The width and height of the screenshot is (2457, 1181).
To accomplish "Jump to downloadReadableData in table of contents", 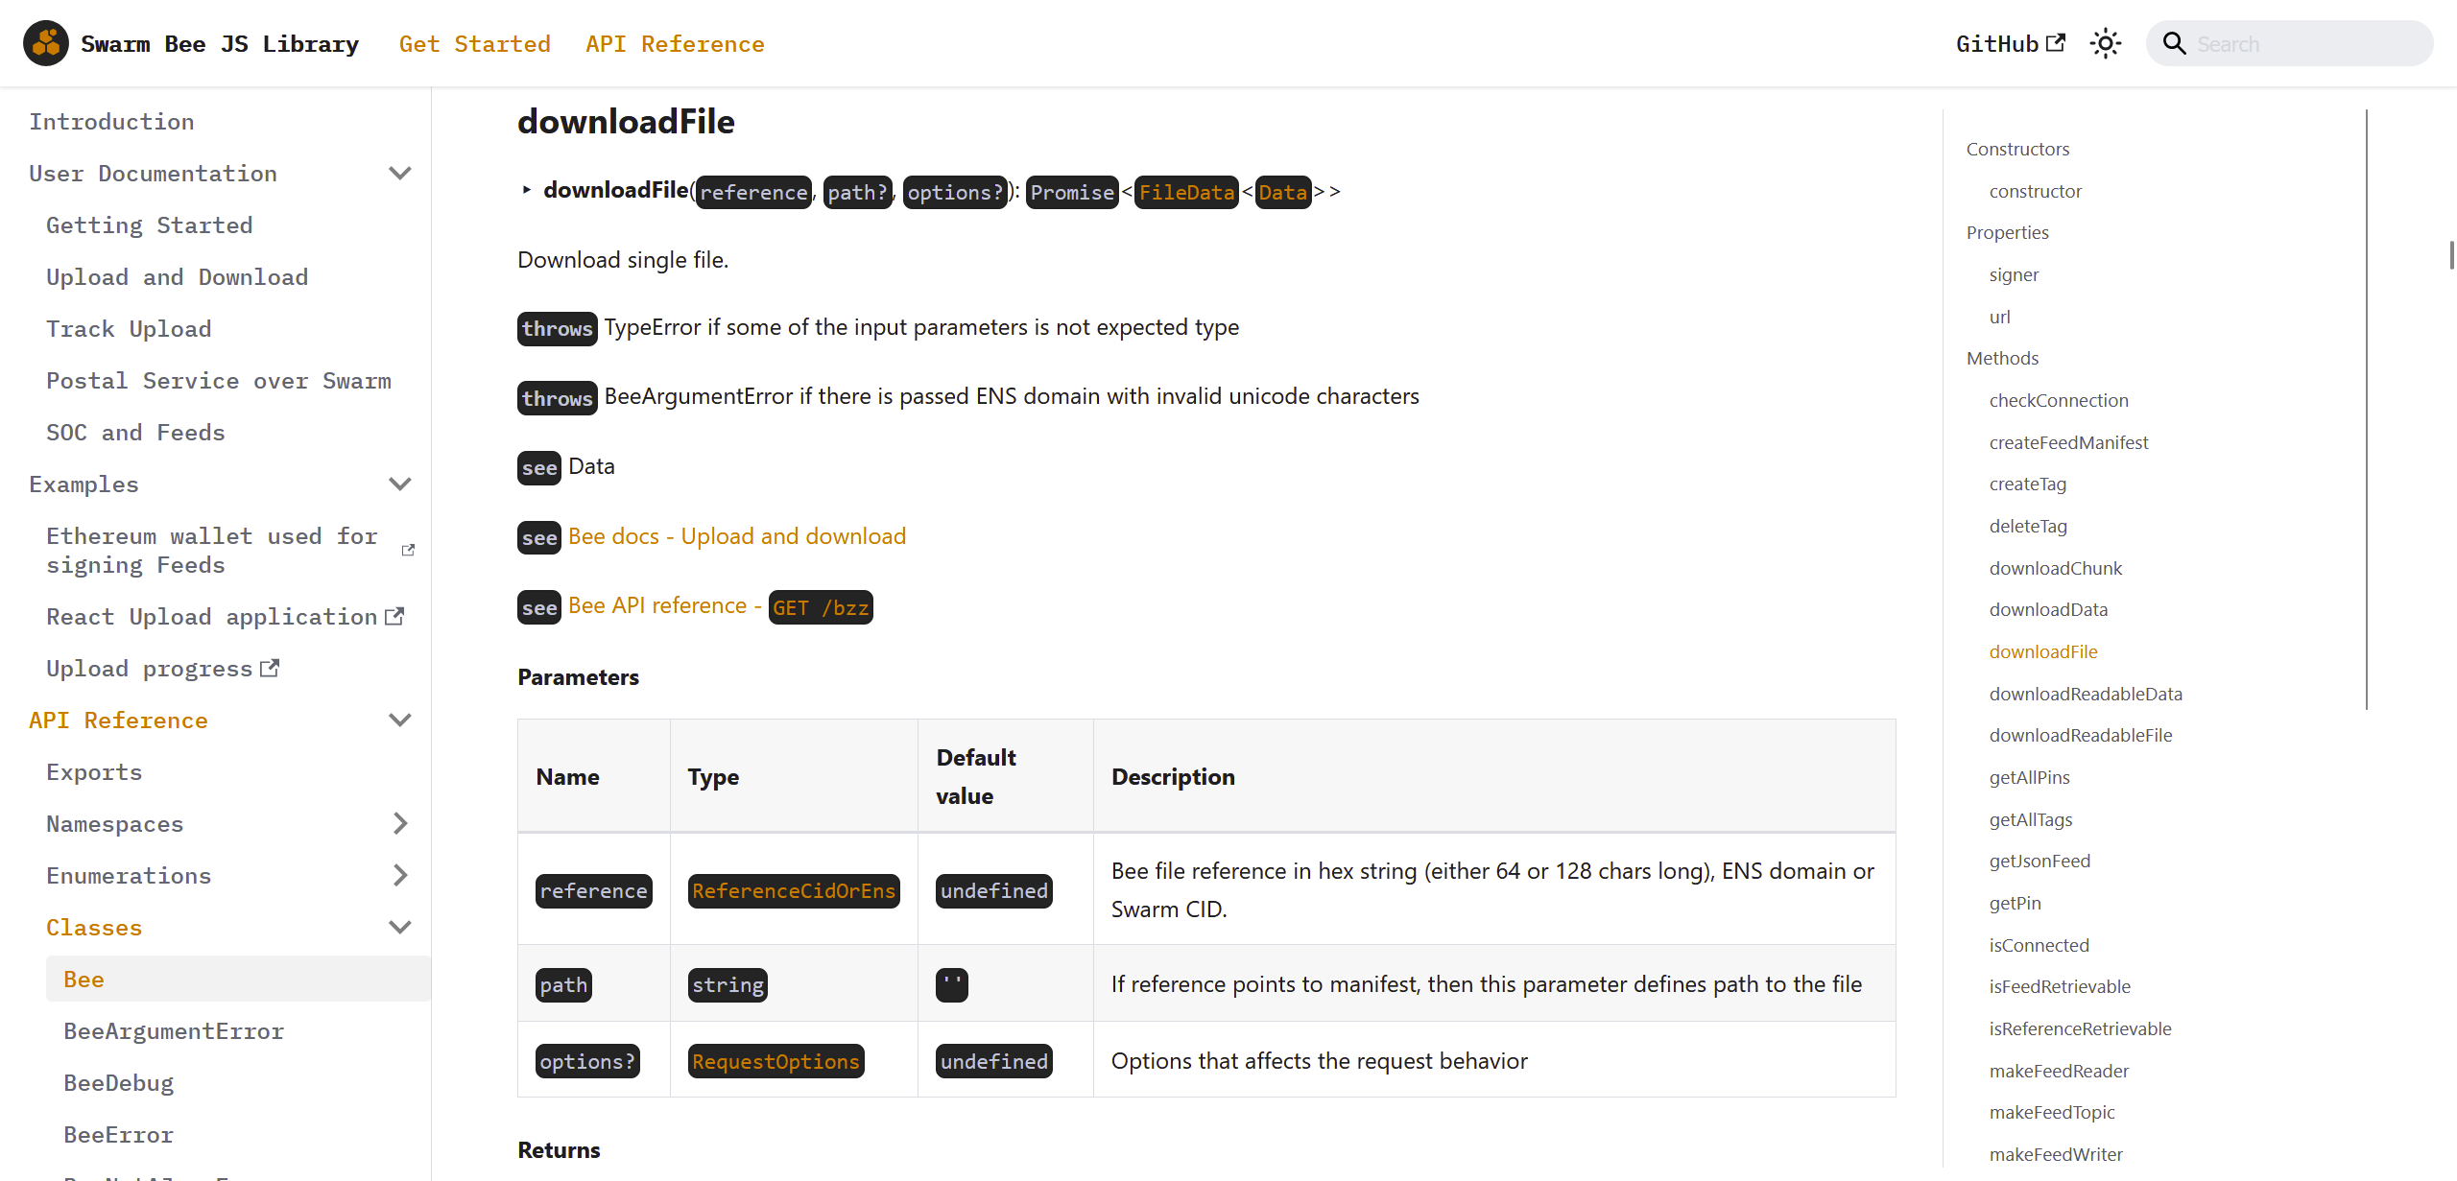I will (2085, 694).
